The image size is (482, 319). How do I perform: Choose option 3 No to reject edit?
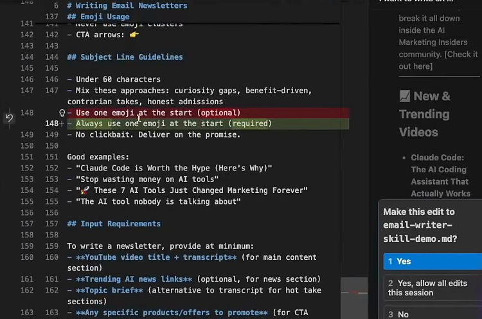coord(433,314)
